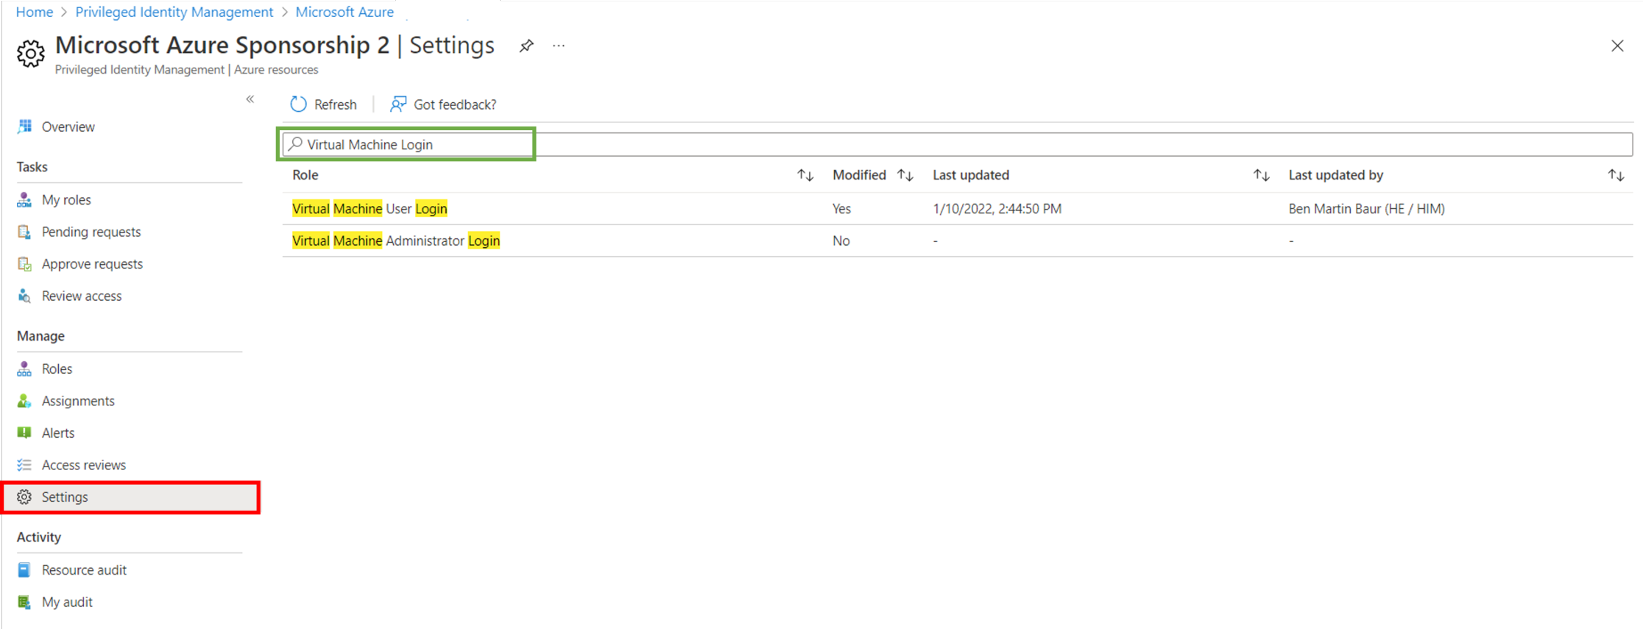
Task: Open Got feedback? link
Action: pyautogui.click(x=443, y=104)
